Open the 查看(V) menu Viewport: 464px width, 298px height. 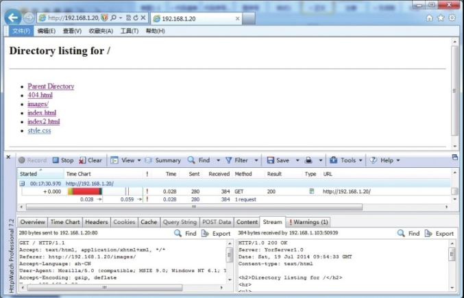tap(72, 31)
